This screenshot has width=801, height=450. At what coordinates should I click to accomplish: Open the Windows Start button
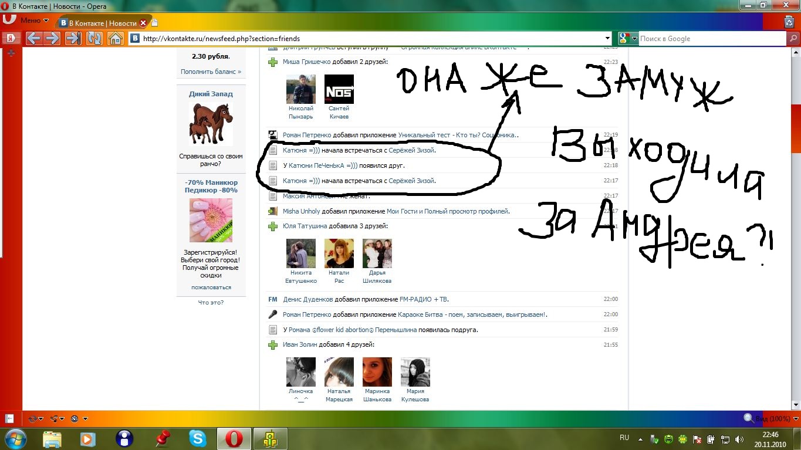click(x=15, y=438)
